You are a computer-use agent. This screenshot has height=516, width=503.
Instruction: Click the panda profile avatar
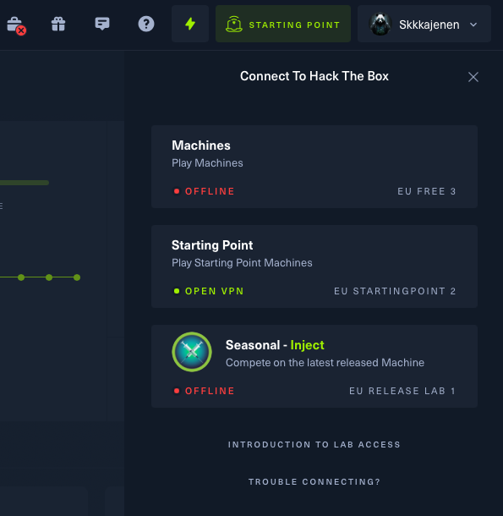click(380, 24)
